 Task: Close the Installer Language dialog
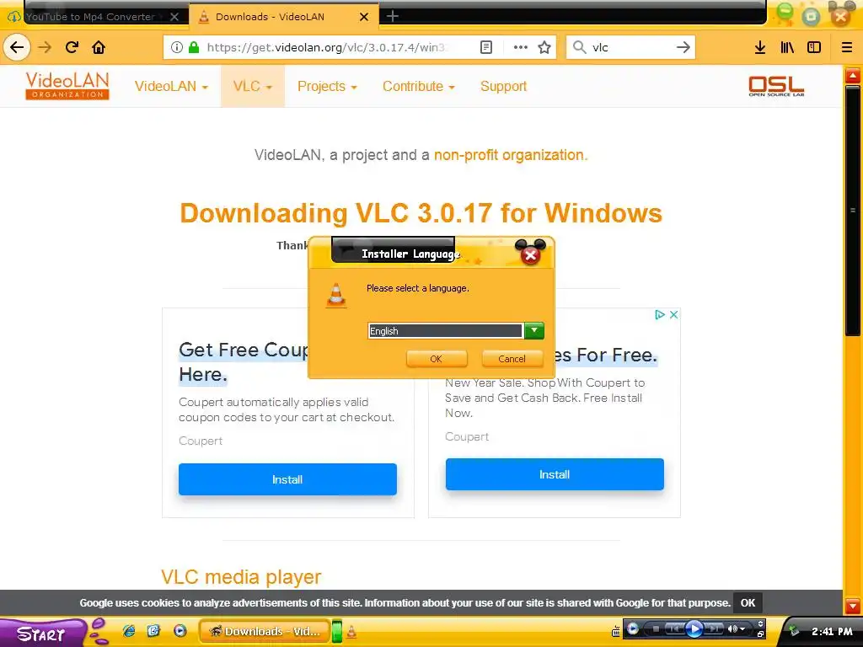pyautogui.click(x=531, y=254)
